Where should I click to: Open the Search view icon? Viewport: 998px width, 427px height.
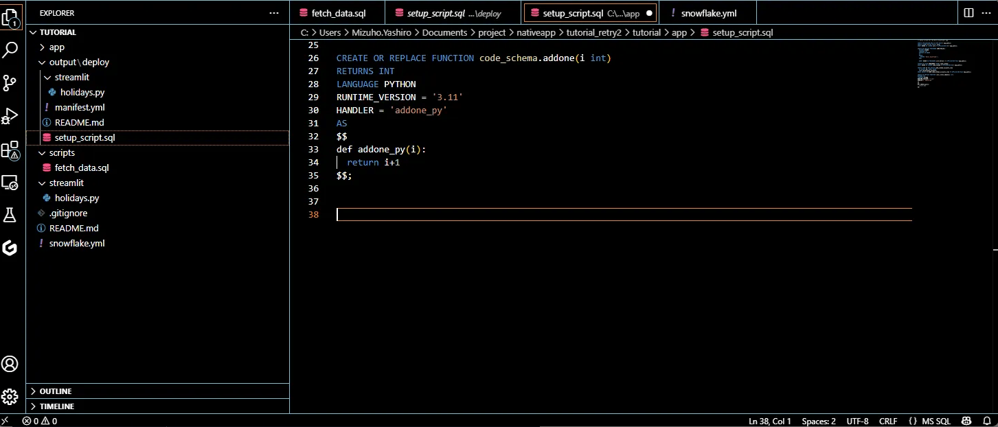click(x=10, y=50)
